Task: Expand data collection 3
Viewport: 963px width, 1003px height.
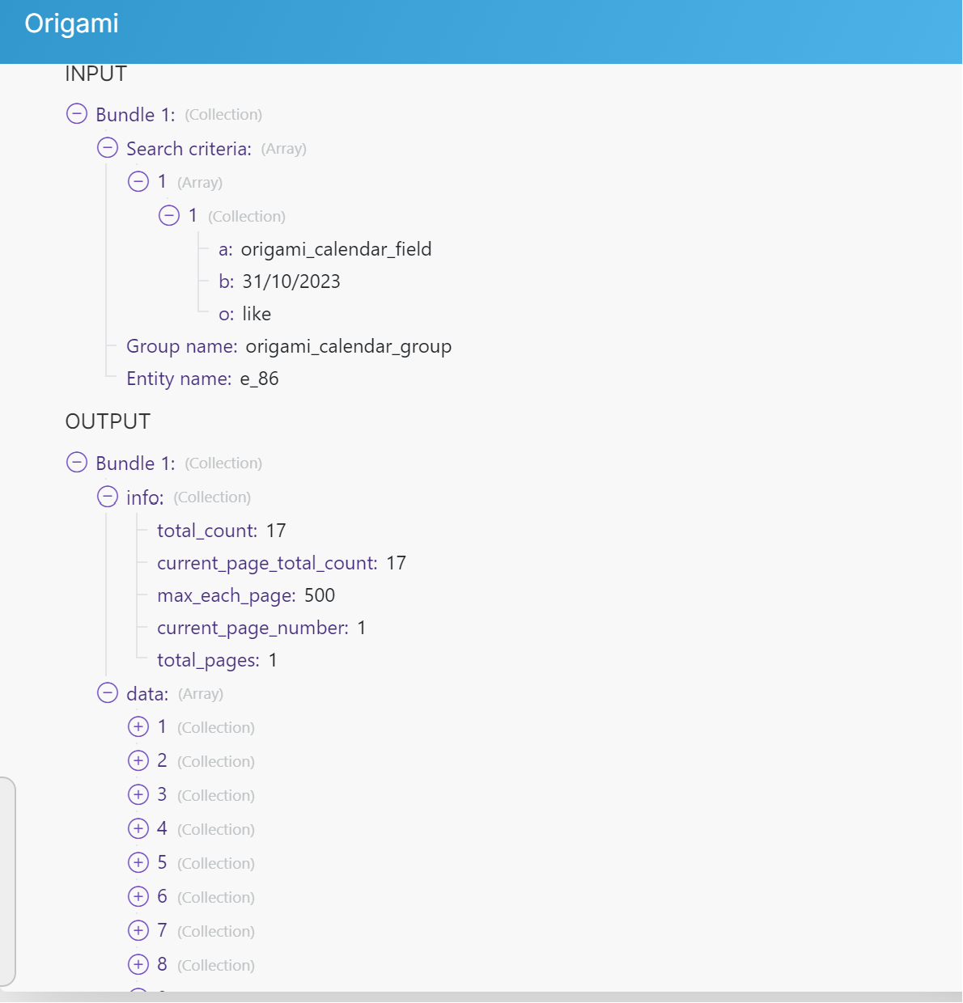Action: tap(138, 794)
